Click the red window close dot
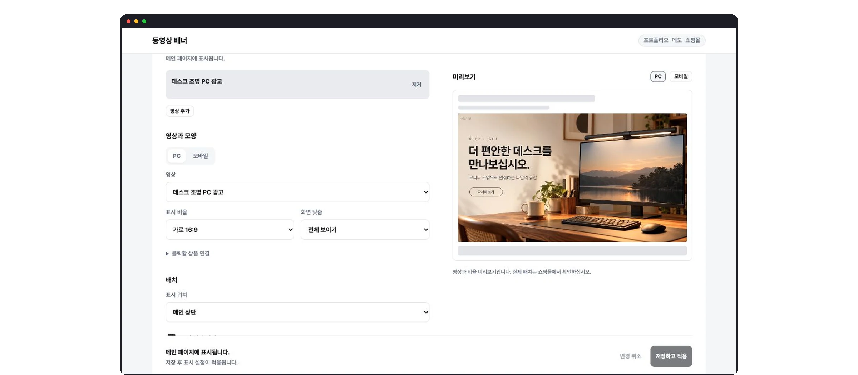The height and width of the screenshot is (375, 858). point(129,21)
